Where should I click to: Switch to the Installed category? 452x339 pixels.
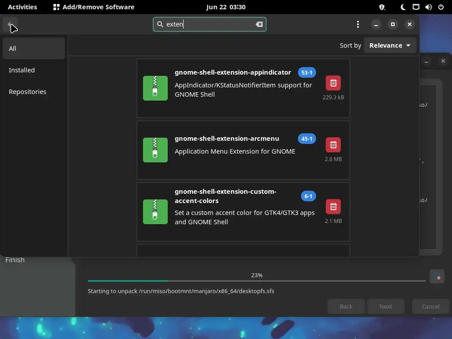click(34, 70)
